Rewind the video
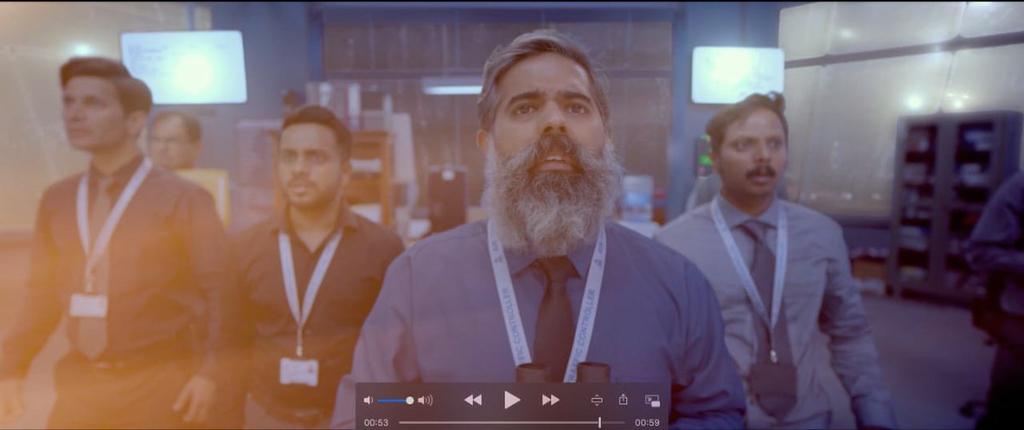 point(473,400)
